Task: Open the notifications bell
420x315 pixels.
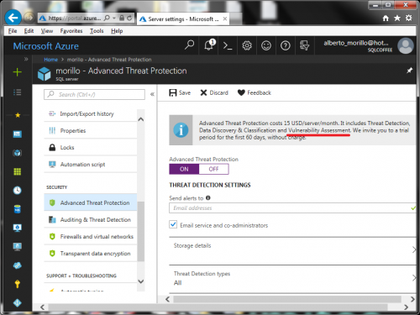Action: coord(209,45)
